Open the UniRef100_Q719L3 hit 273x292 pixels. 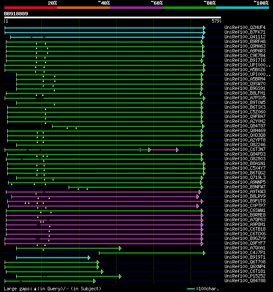pyautogui.click(x=245, y=177)
